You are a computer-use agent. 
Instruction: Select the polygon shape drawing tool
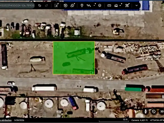[x=116, y=5]
